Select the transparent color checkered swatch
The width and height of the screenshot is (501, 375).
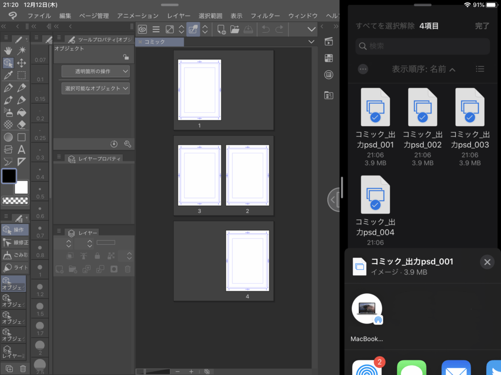click(x=15, y=201)
